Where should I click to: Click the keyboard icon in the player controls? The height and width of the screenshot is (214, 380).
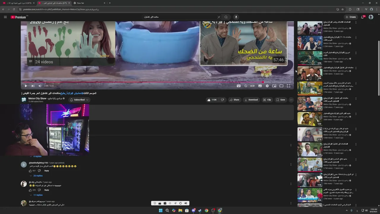point(238,86)
